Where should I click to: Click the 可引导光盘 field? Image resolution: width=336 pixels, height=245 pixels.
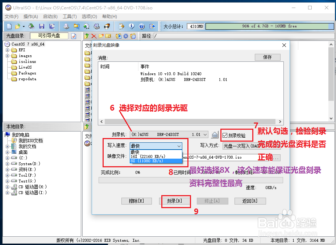point(49,36)
